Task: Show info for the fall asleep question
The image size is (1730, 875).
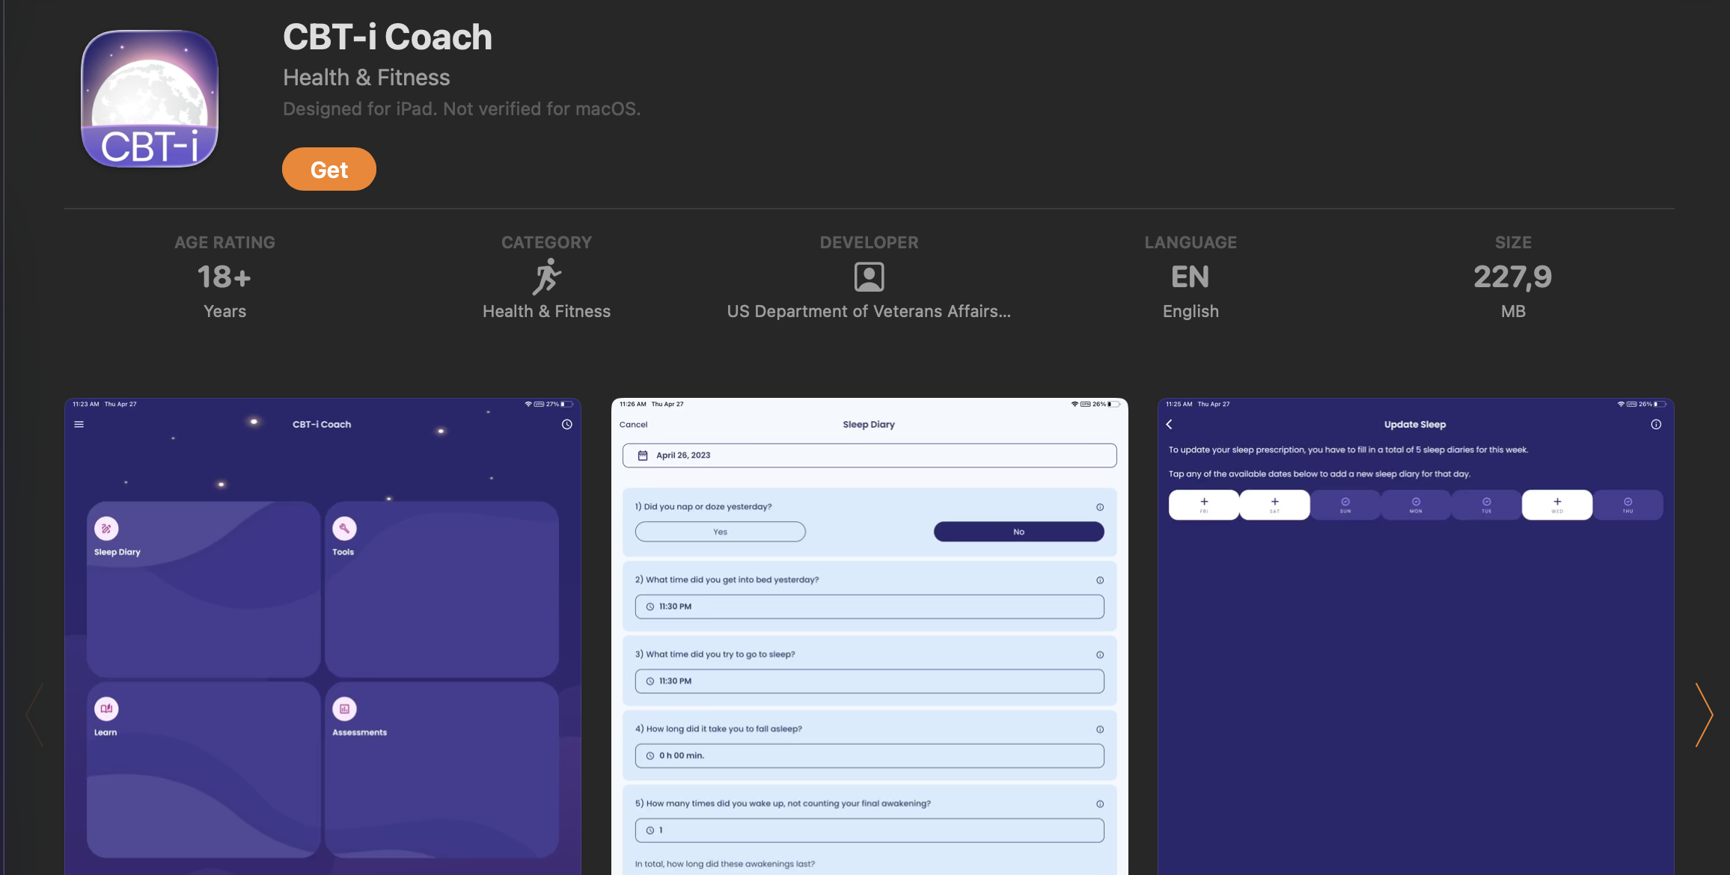Action: (x=1100, y=730)
